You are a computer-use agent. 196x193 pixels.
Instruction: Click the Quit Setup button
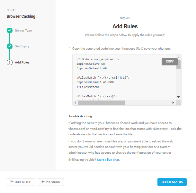(x=21, y=182)
